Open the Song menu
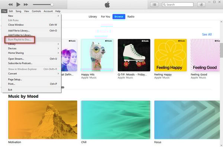 point(18,11)
